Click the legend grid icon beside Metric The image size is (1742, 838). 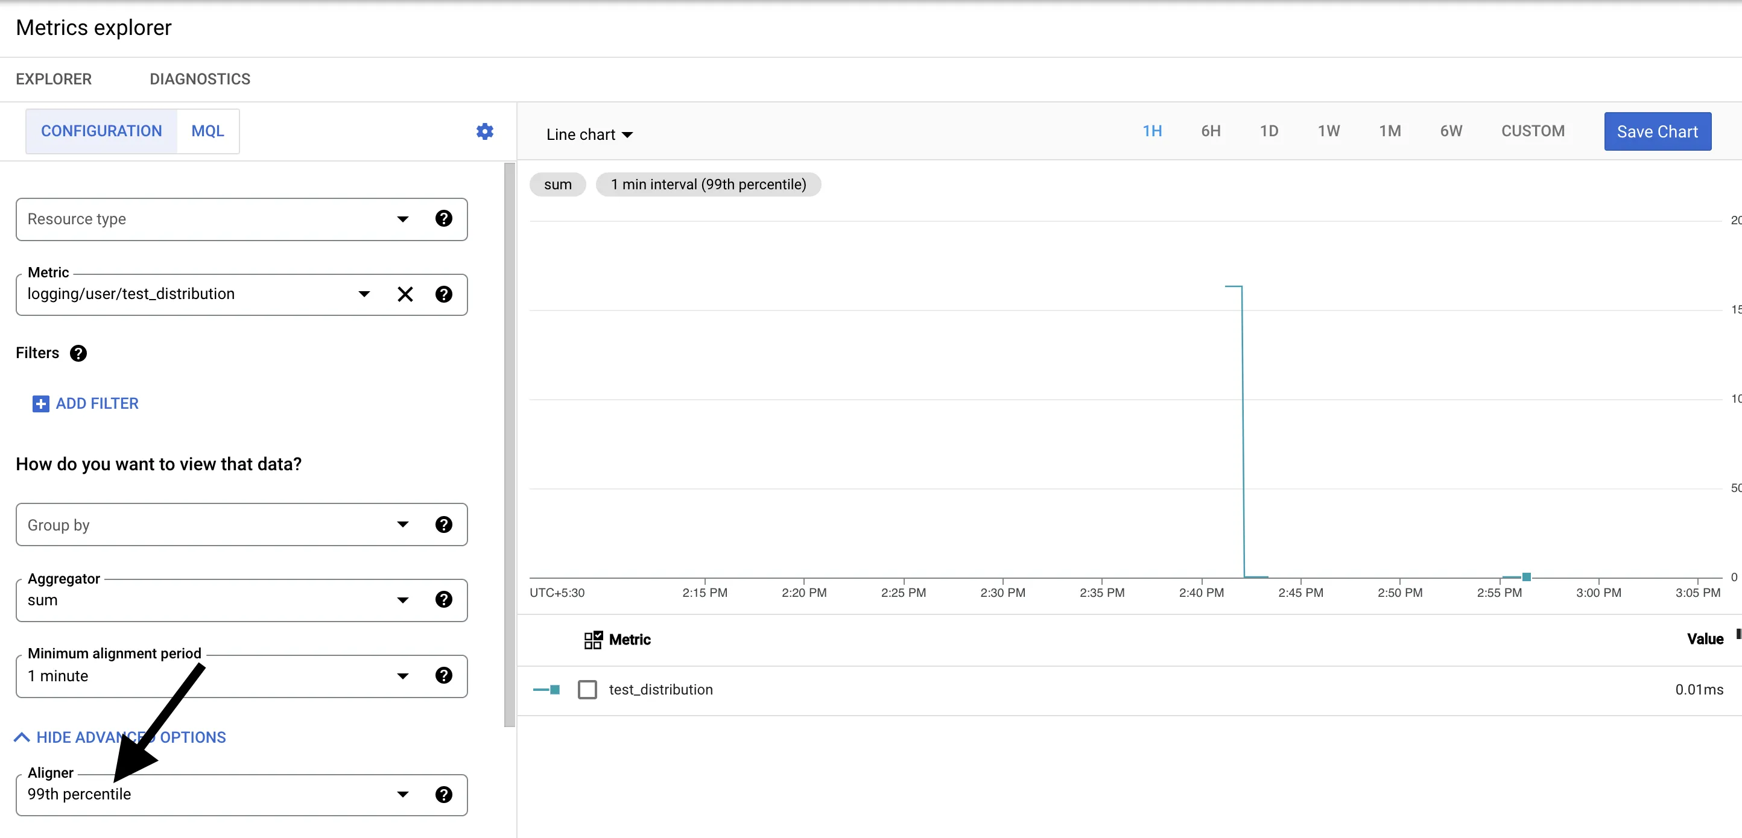pos(593,639)
